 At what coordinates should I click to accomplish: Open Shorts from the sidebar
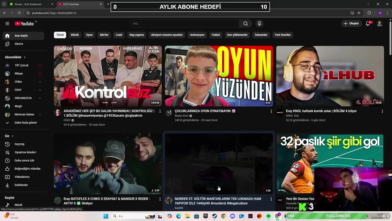[x=23, y=44]
